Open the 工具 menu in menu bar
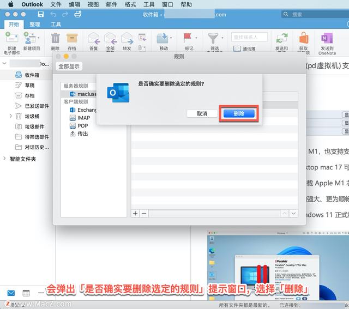Image resolution: width=349 pixels, height=309 pixels. click(149, 4)
